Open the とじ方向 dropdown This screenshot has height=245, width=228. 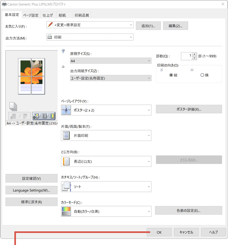pyautogui.click(x=106, y=161)
